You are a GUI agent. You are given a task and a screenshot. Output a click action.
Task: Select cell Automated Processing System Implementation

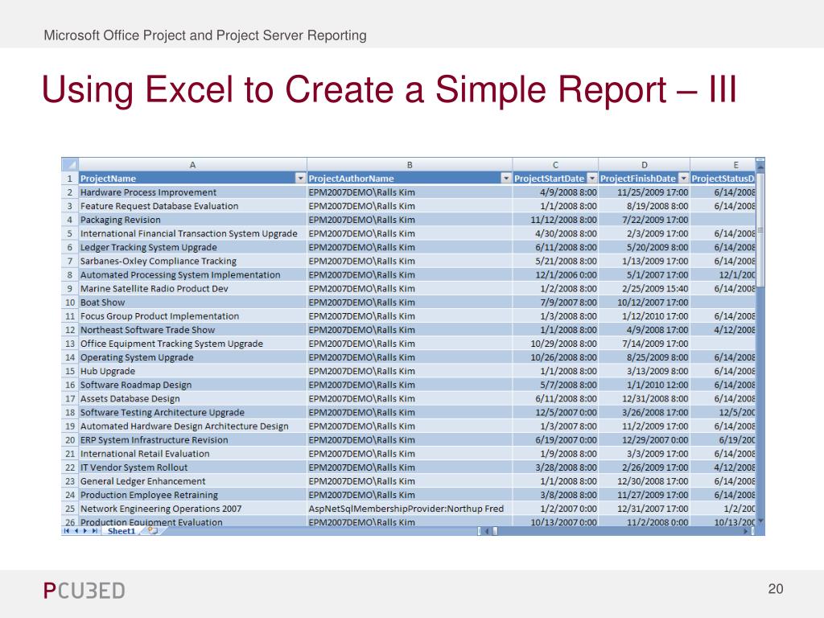click(192, 275)
